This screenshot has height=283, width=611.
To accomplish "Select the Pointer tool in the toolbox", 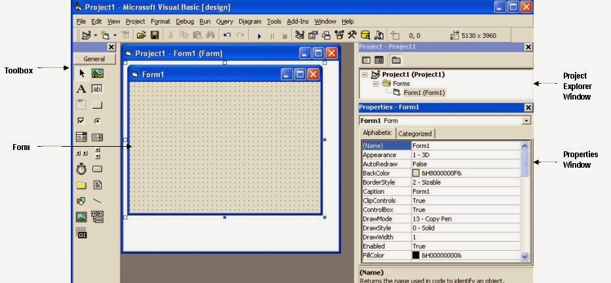I will (81, 73).
